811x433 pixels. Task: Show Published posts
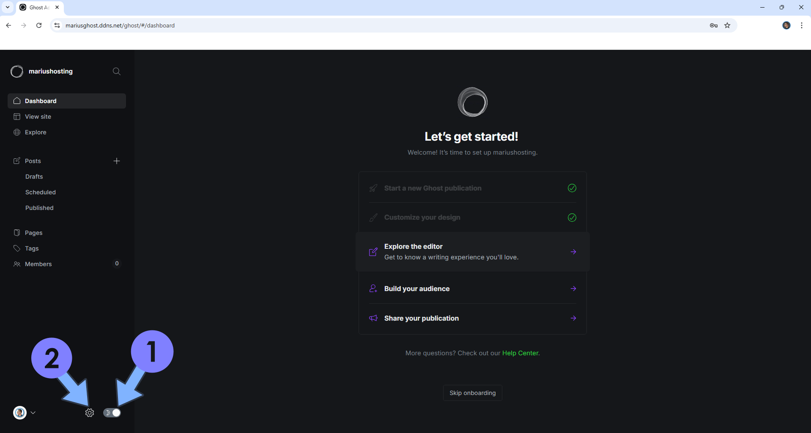coord(39,208)
